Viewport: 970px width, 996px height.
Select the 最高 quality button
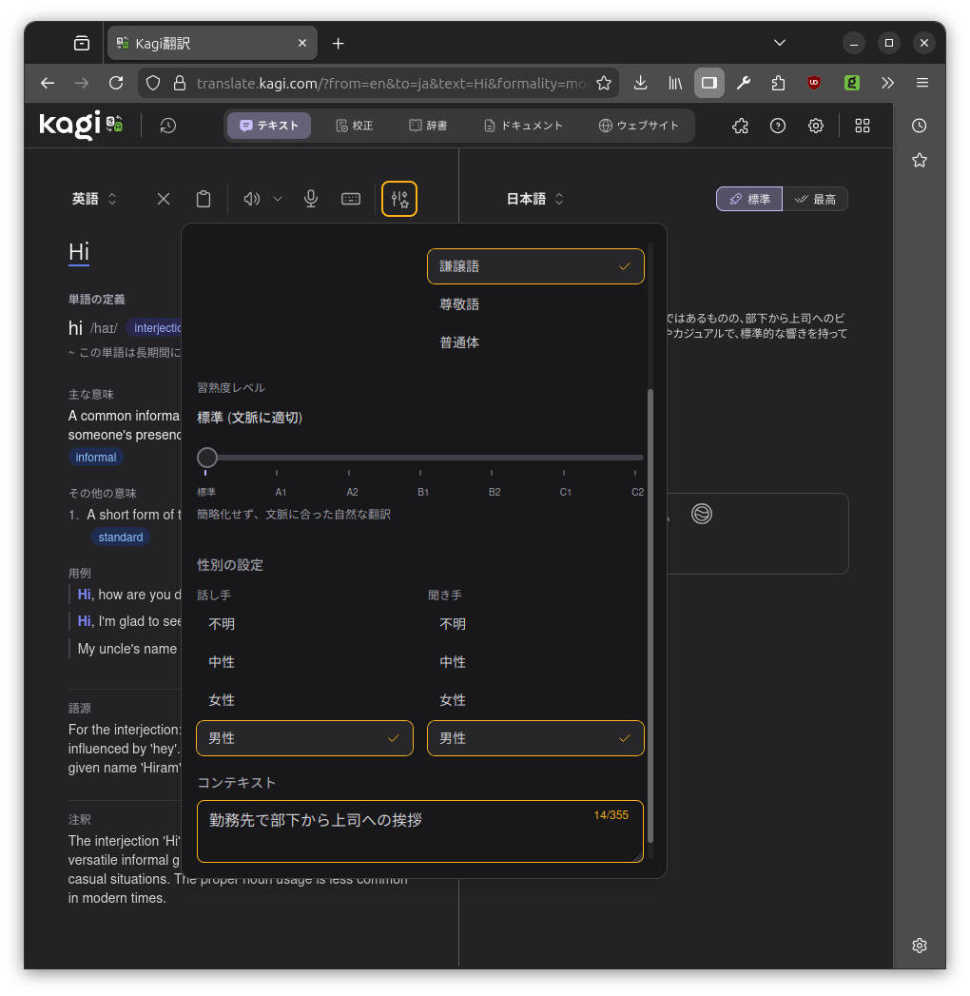click(x=815, y=199)
